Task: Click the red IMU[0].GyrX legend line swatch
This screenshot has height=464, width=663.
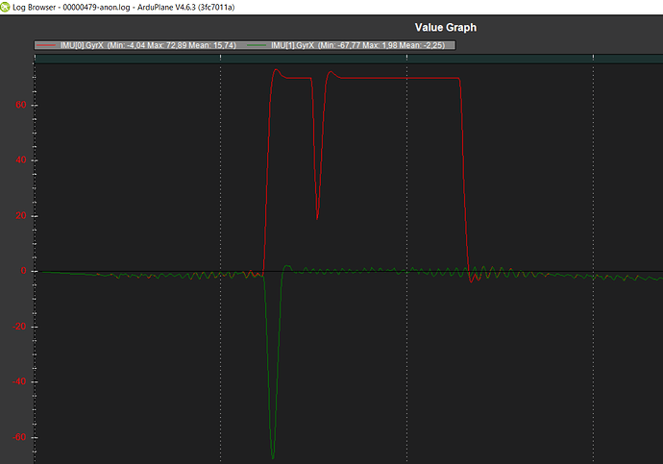Action: (46, 45)
